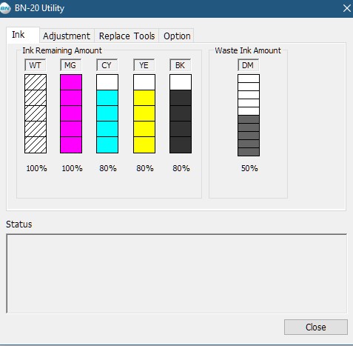Switch to the Adjustment tab
The image size is (353, 346).
(x=67, y=36)
